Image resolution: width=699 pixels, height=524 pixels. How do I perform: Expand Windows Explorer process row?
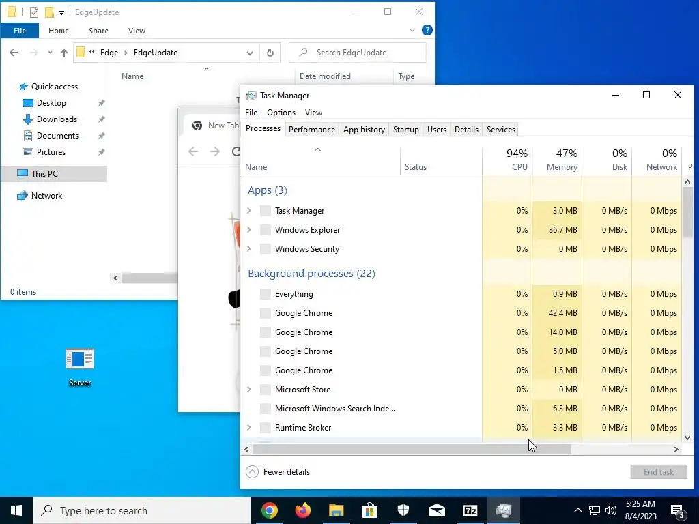point(249,230)
